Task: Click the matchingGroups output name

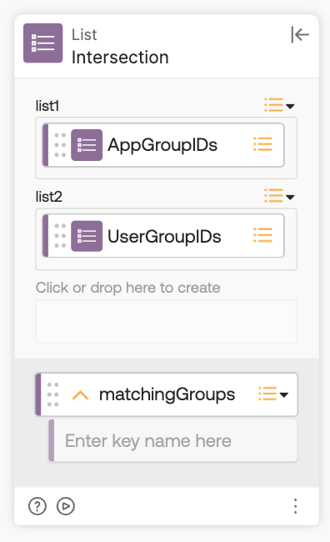Action: (x=167, y=394)
